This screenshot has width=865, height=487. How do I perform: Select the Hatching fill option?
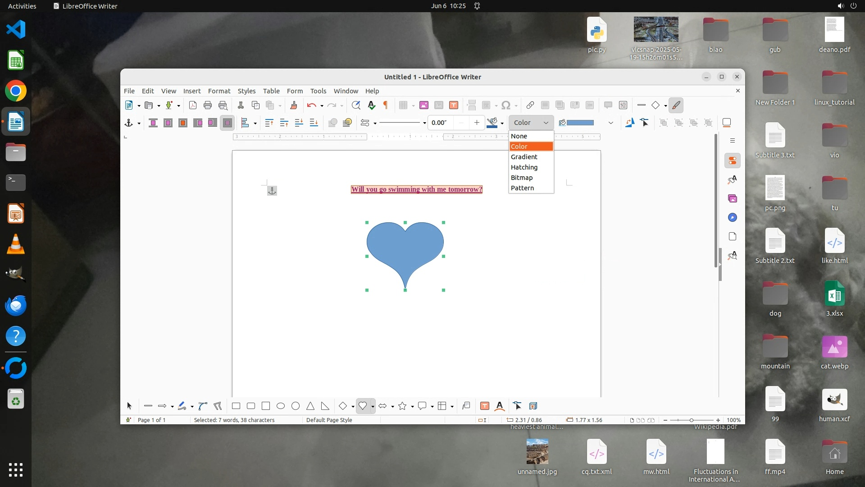[x=524, y=167]
